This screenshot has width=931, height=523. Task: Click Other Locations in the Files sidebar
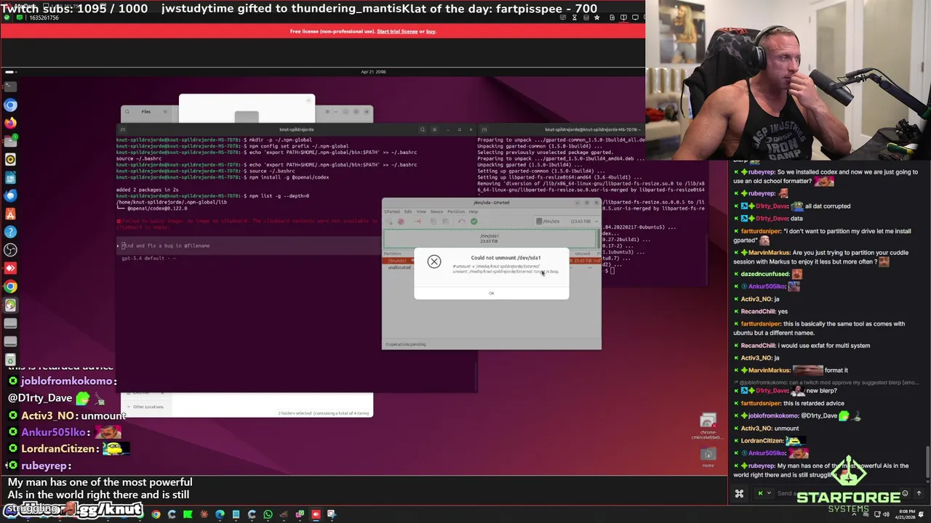(148, 407)
